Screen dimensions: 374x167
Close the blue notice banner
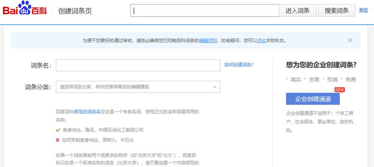pos(350,40)
